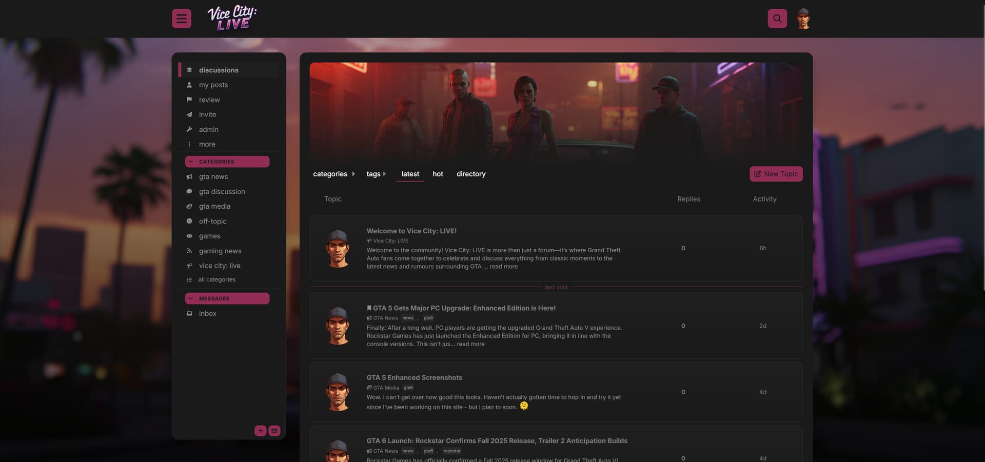Collapse the MESSAGES sidebar section

click(x=227, y=298)
